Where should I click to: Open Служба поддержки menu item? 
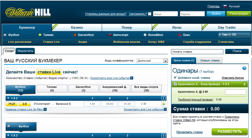197,42
